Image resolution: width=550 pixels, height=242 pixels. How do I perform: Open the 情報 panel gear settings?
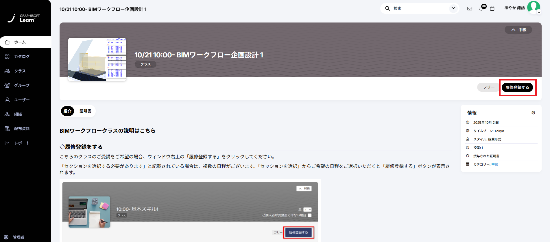[x=533, y=113]
